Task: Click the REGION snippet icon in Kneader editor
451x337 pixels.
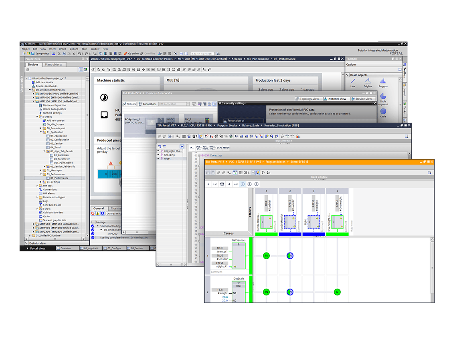Action: click(x=226, y=148)
